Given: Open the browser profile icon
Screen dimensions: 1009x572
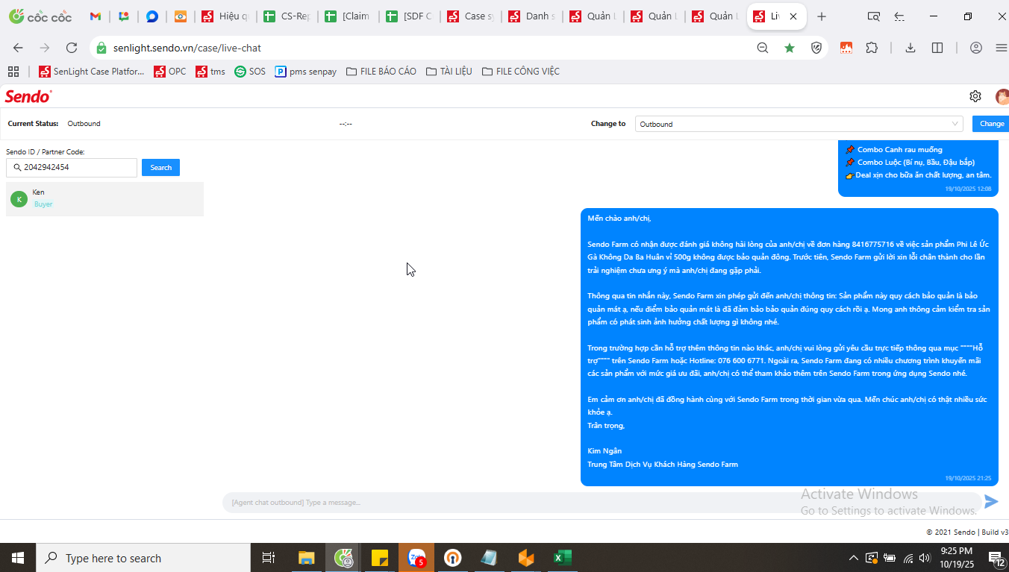Looking at the screenshot, I should point(976,48).
